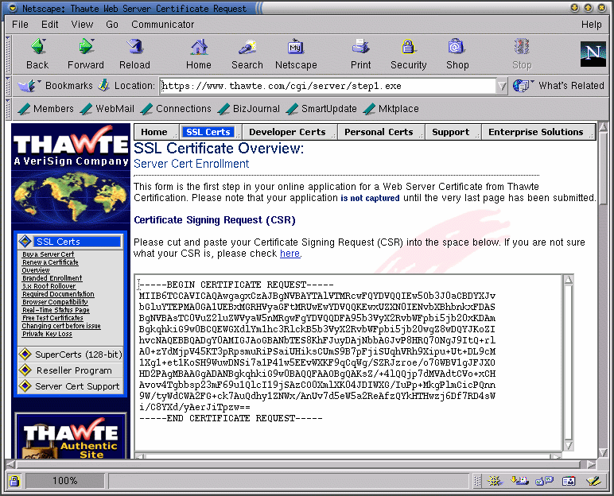This screenshot has height=496, width=614.
Task: Click the Print toolbar icon
Action: click(360, 48)
